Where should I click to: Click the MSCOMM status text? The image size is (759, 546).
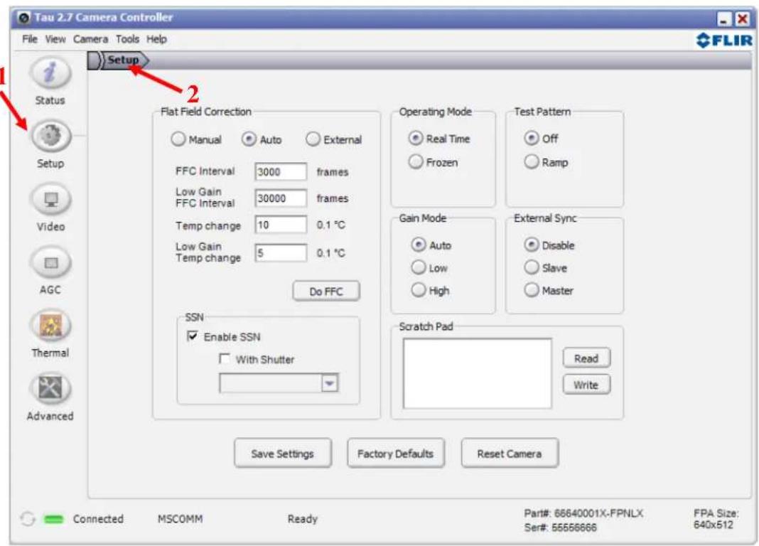coord(180,519)
